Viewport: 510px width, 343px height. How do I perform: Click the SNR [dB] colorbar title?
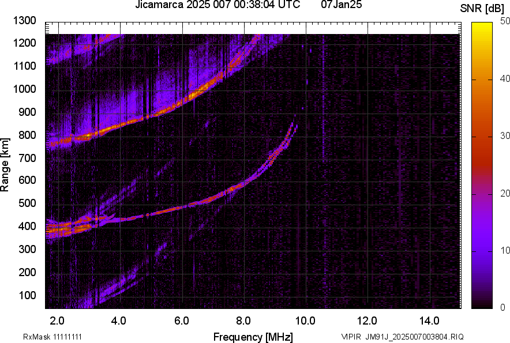coord(482,9)
